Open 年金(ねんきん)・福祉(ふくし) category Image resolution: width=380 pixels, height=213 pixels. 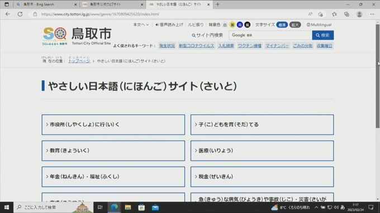(113, 177)
